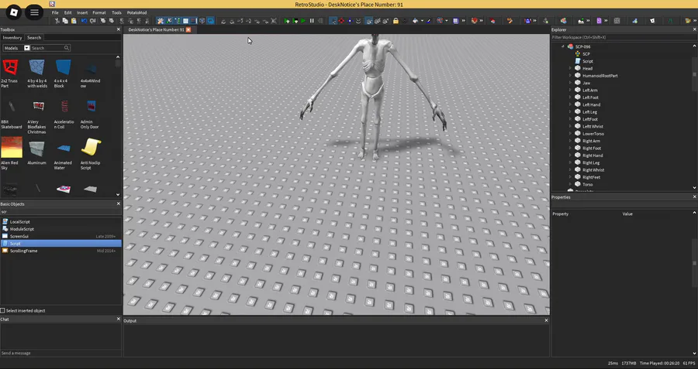Close the Basic Objects panel
Screen dimensions: 698x369
(119, 203)
